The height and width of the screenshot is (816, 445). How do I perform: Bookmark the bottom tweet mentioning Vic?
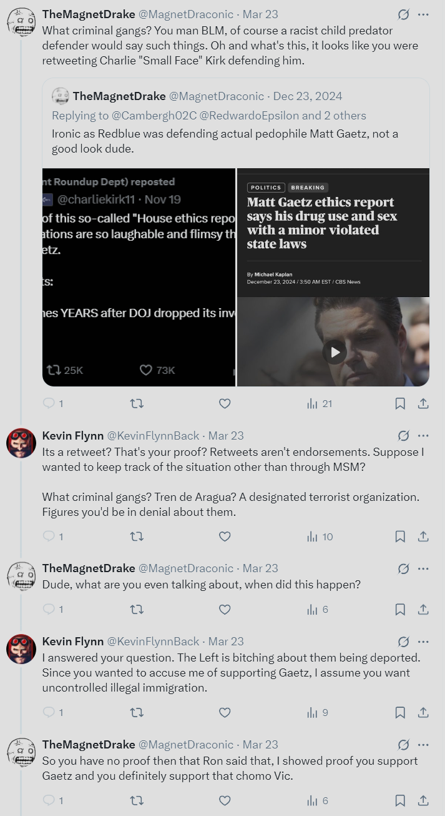[x=400, y=800]
